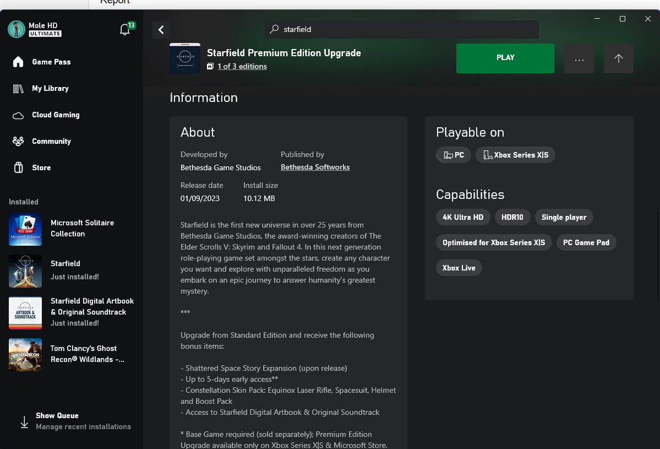Select the Xbox Series X|S platform chip
The height and width of the screenshot is (449, 660).
[515, 155]
